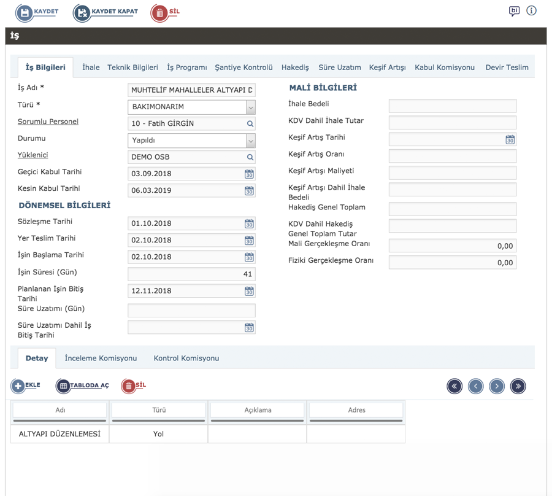Click the Kaydet save icon
The width and height of the screenshot is (552, 496).
tap(25, 13)
